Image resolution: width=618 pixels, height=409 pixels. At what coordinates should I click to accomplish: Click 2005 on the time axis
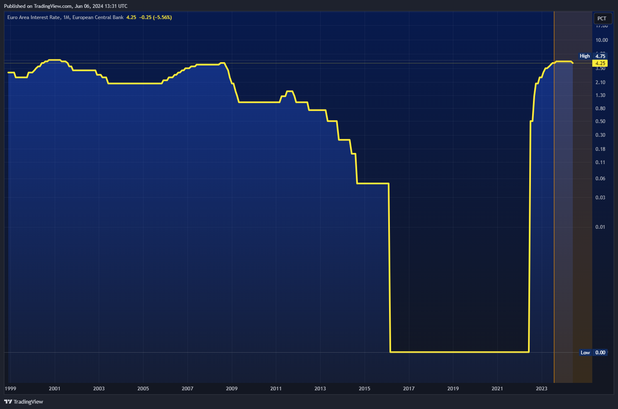coord(143,389)
